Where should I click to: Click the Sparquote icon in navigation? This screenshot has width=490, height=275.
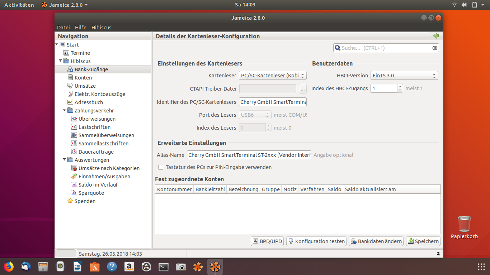(74, 193)
